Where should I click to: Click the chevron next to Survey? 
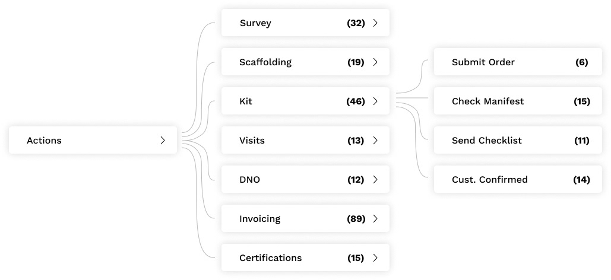[x=375, y=23]
